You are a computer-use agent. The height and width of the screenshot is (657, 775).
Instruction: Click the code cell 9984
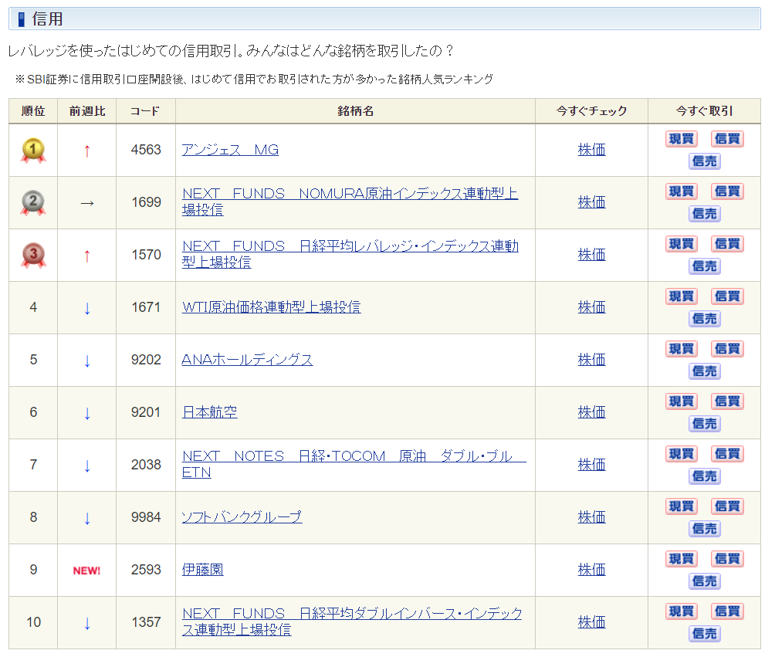click(146, 517)
